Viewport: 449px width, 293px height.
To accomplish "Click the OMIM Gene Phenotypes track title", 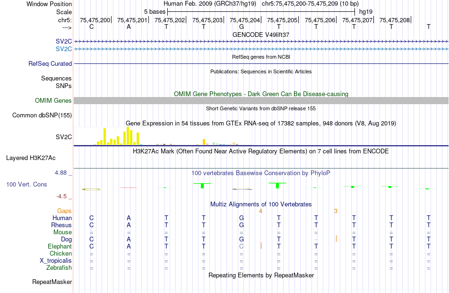I will [261, 94].
